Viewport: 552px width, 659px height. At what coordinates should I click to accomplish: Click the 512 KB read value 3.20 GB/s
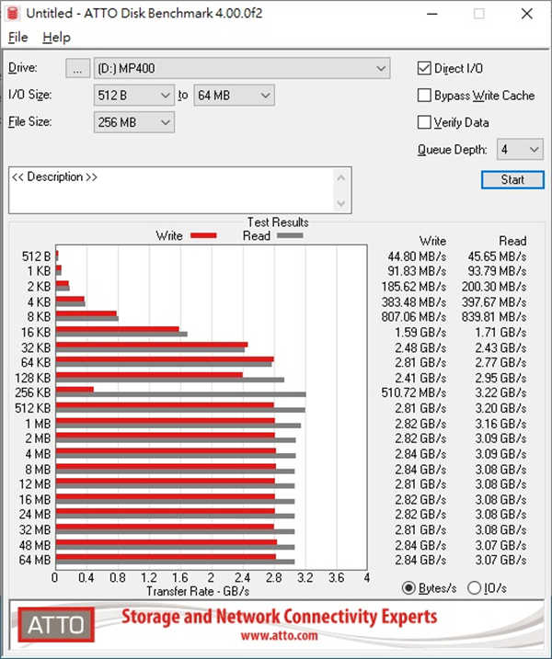pos(500,408)
